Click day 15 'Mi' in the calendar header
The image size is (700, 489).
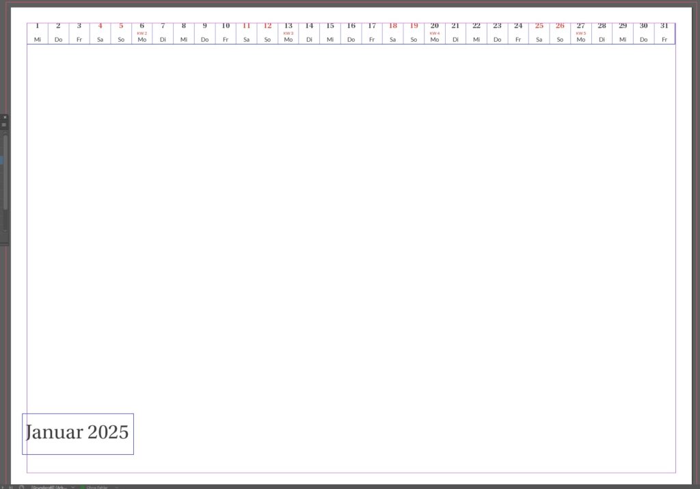(x=330, y=34)
